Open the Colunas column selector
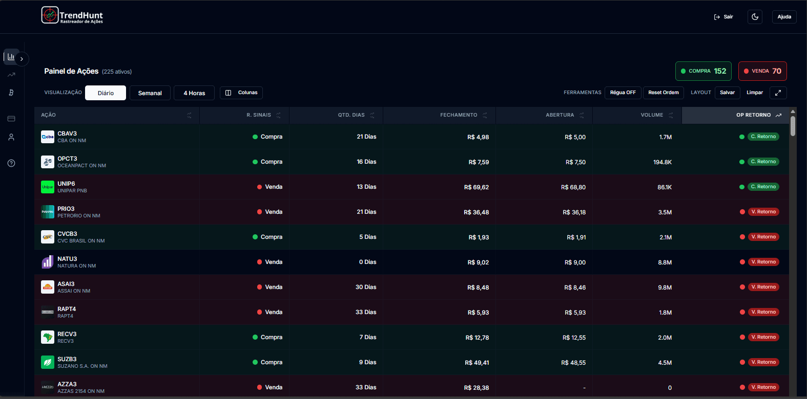This screenshot has height=399, width=807. pos(241,93)
